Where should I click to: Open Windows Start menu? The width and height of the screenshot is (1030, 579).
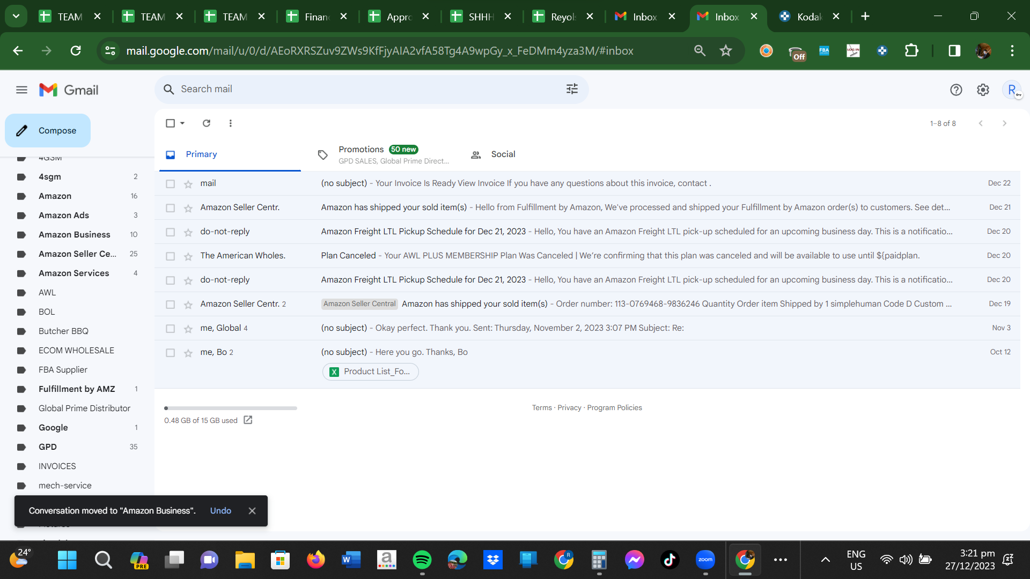click(x=67, y=560)
